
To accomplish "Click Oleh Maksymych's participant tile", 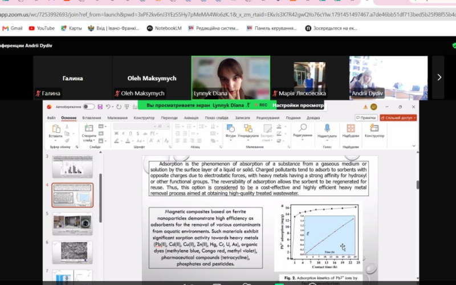I will click(152, 78).
